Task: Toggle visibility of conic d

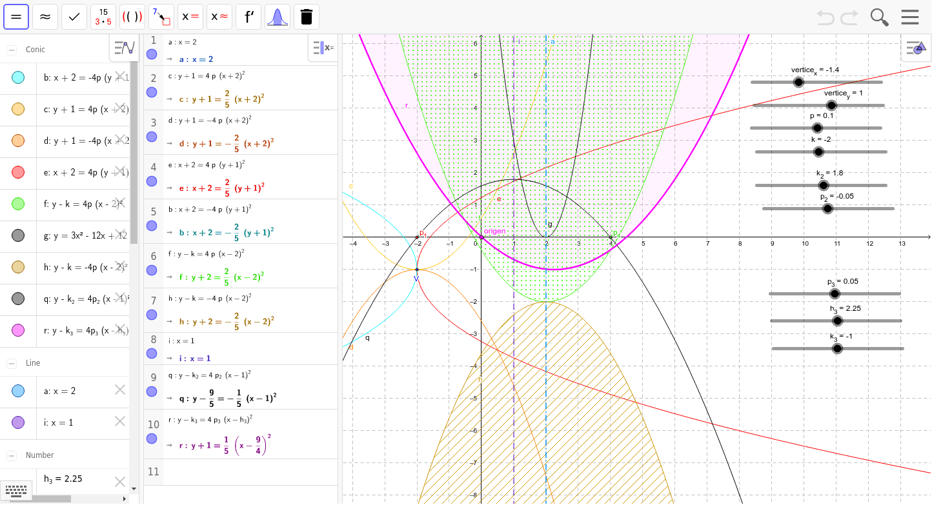Action: click(x=18, y=141)
